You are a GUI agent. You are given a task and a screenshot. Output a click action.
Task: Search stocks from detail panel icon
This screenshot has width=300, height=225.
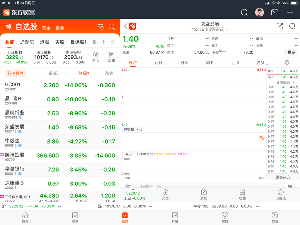click(x=292, y=26)
